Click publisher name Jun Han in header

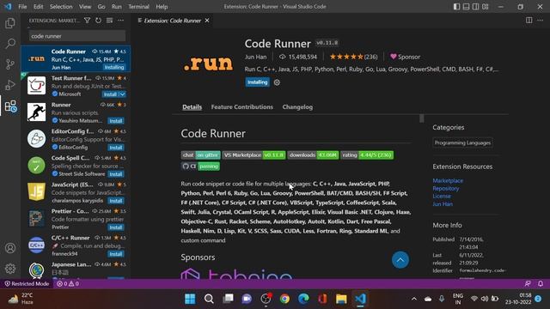(256, 57)
